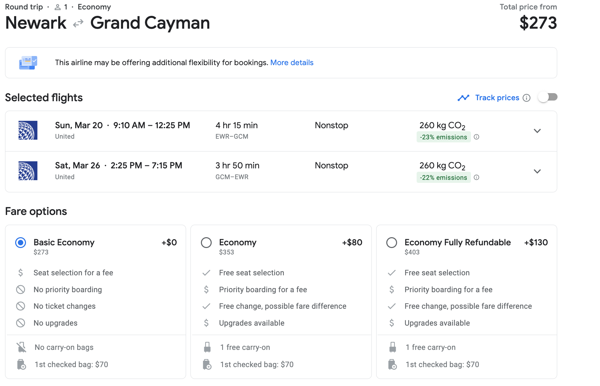Click the info icon beside -23% emissions
This screenshot has height=386, width=600.
(x=476, y=137)
